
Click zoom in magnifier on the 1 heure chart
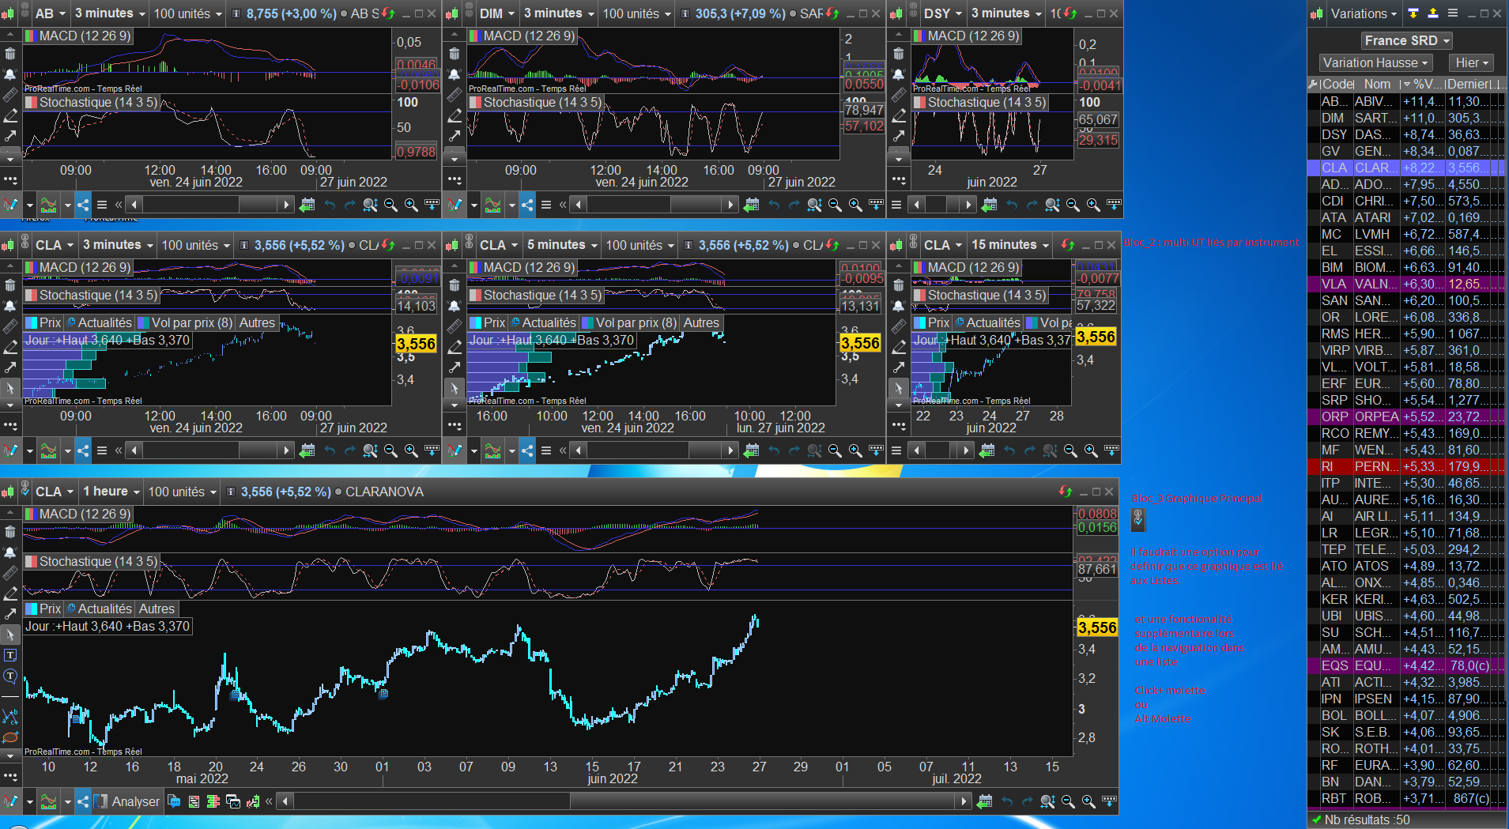(x=1088, y=801)
